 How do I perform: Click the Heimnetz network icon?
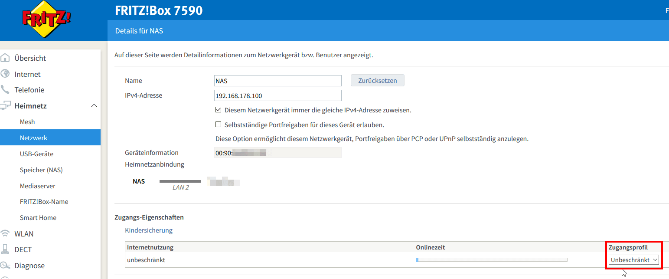point(5,106)
